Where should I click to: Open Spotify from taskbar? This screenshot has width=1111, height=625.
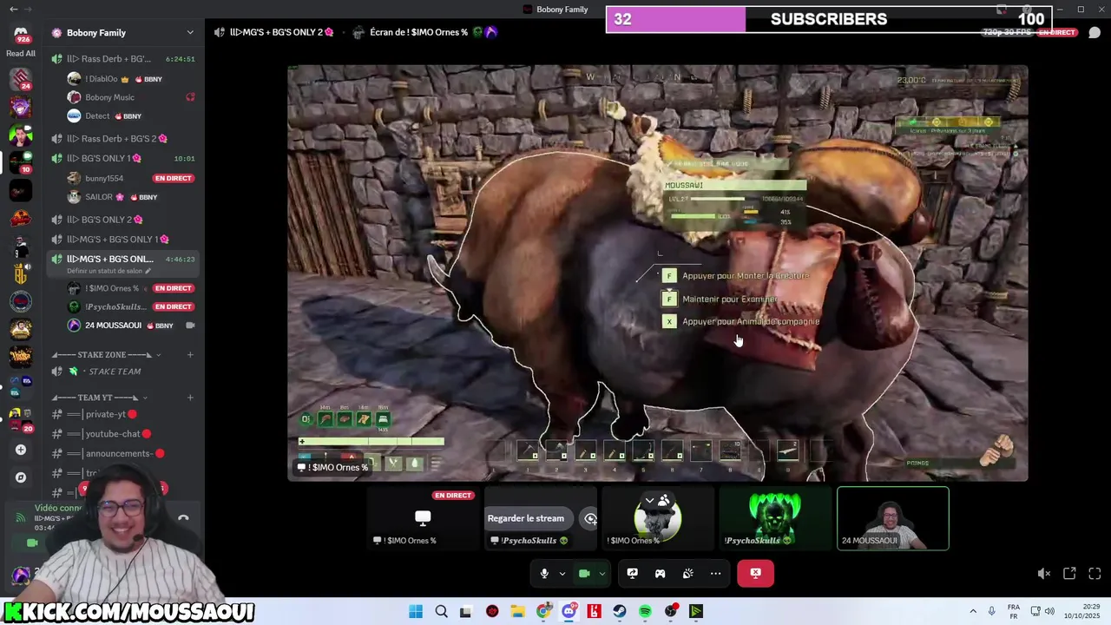pyautogui.click(x=645, y=611)
